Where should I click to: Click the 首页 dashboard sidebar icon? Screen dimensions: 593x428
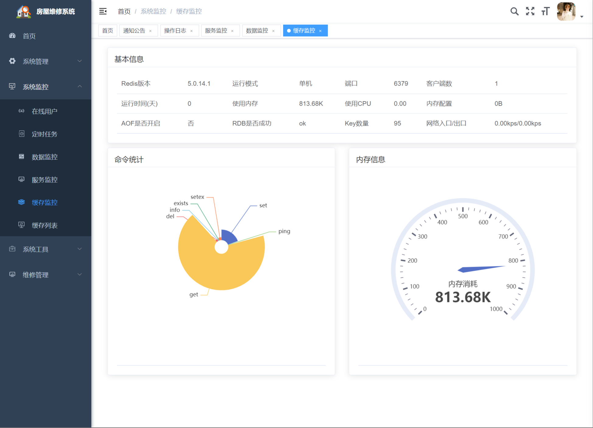[12, 36]
